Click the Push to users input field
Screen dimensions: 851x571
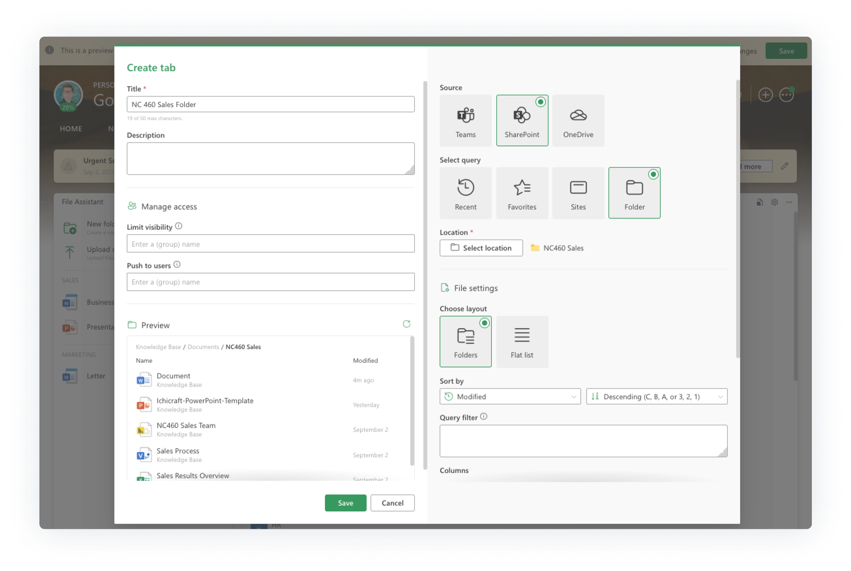coord(270,282)
